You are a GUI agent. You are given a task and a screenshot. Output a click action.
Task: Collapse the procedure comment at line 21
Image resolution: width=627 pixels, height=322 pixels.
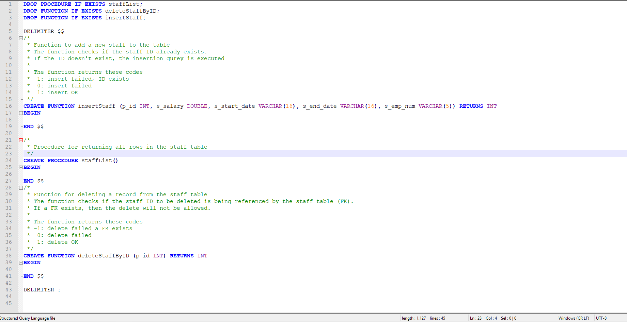click(x=21, y=140)
